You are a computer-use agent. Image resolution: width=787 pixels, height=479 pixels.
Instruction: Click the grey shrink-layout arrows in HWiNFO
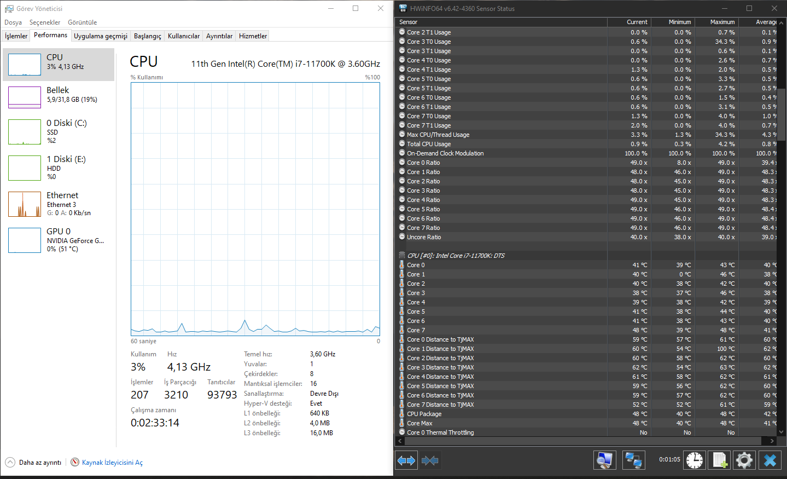click(x=430, y=460)
